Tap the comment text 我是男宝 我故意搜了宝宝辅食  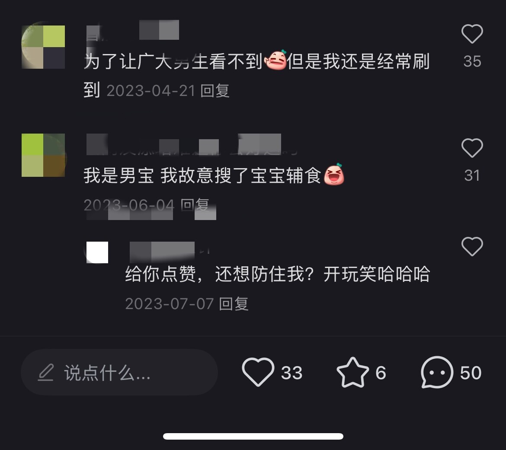click(202, 176)
